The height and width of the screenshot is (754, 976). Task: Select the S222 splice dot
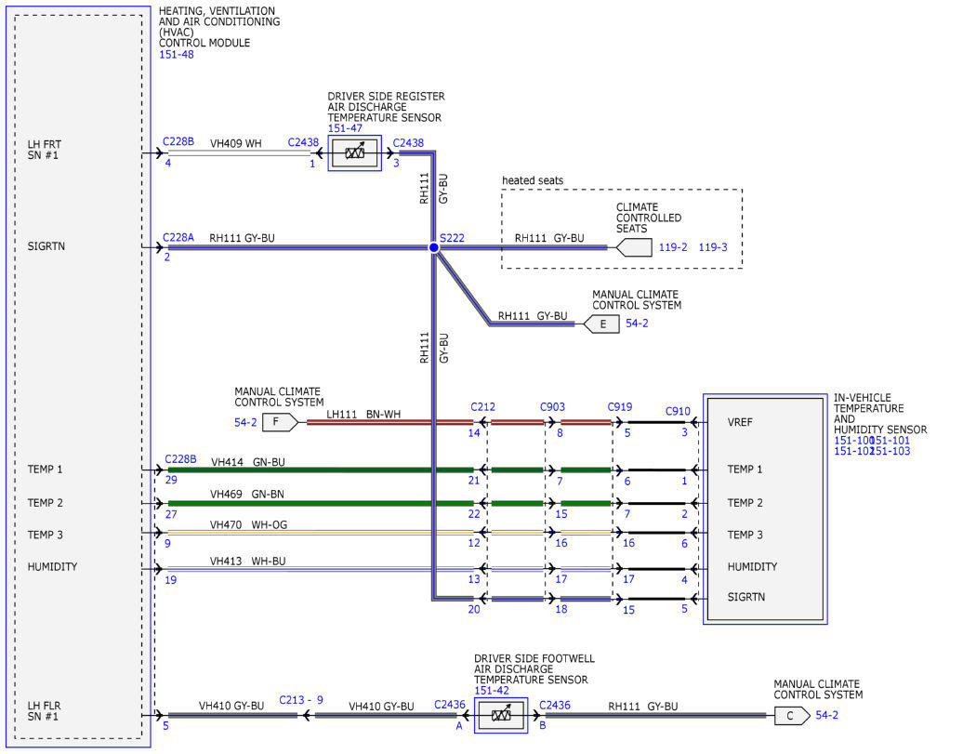(x=434, y=247)
